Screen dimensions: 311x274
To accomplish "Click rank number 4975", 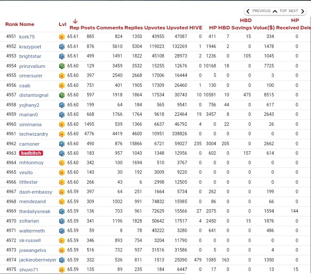I will (x=11, y=269).
